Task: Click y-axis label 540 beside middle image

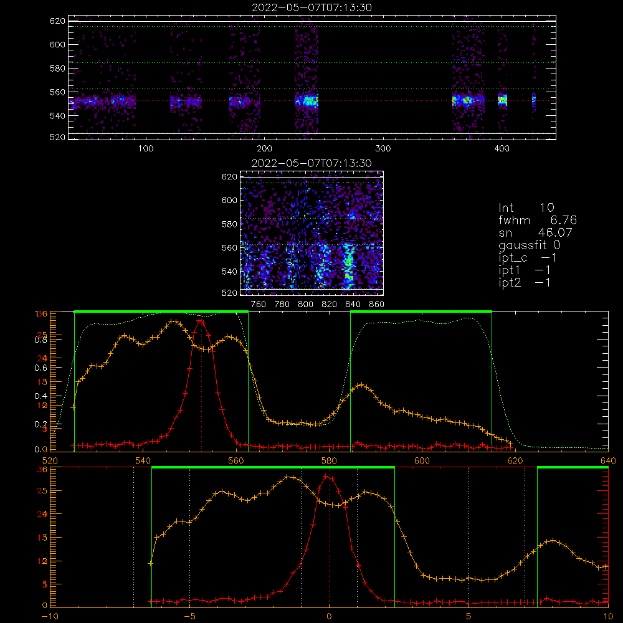Action: (x=229, y=272)
